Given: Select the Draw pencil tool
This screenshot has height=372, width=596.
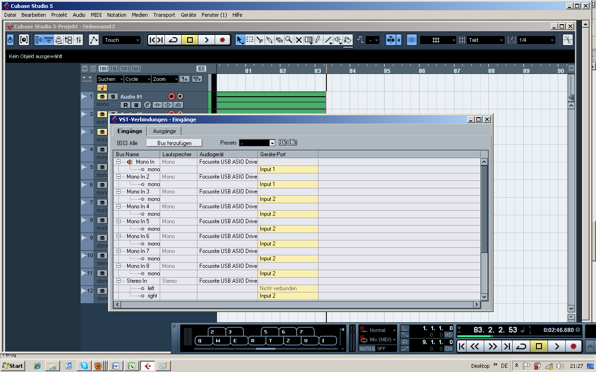Looking at the screenshot, I should tap(318, 40).
